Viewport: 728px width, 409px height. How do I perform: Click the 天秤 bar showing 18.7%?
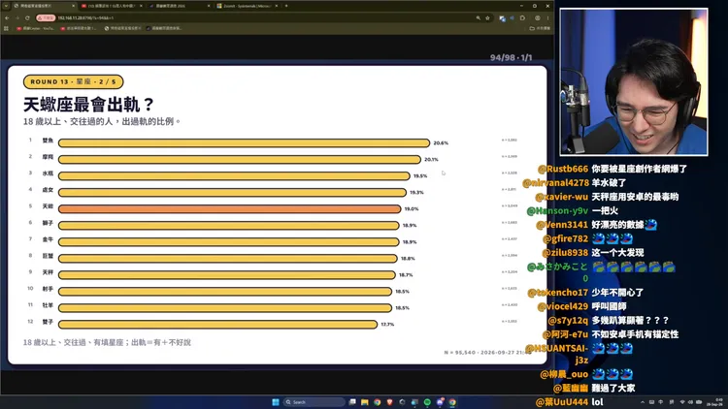226,275
